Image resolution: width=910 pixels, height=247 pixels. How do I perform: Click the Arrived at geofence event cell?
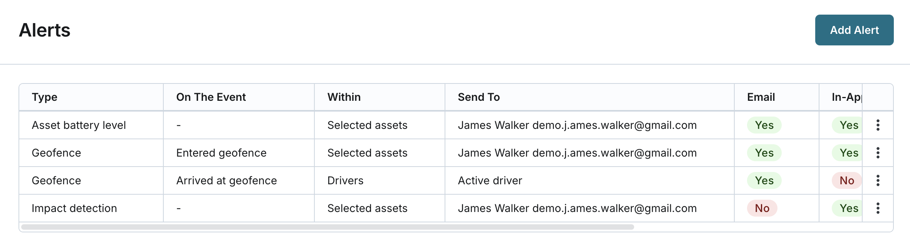(227, 180)
